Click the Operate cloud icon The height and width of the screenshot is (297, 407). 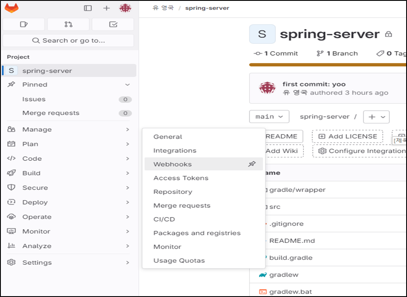coord(11,216)
